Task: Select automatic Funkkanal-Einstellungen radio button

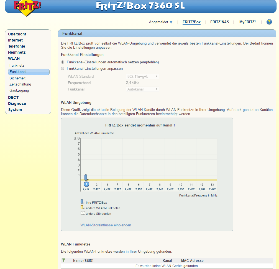Action: tap(63, 62)
